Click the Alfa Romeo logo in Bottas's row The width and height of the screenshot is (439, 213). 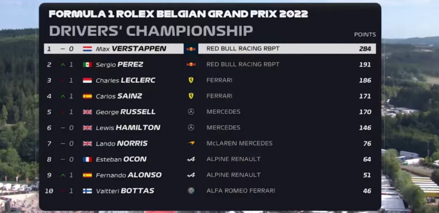click(191, 191)
